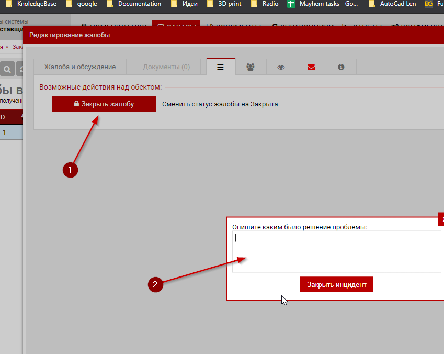
Task: Open the 3D print bookmarks folder
Action: pos(224,4)
